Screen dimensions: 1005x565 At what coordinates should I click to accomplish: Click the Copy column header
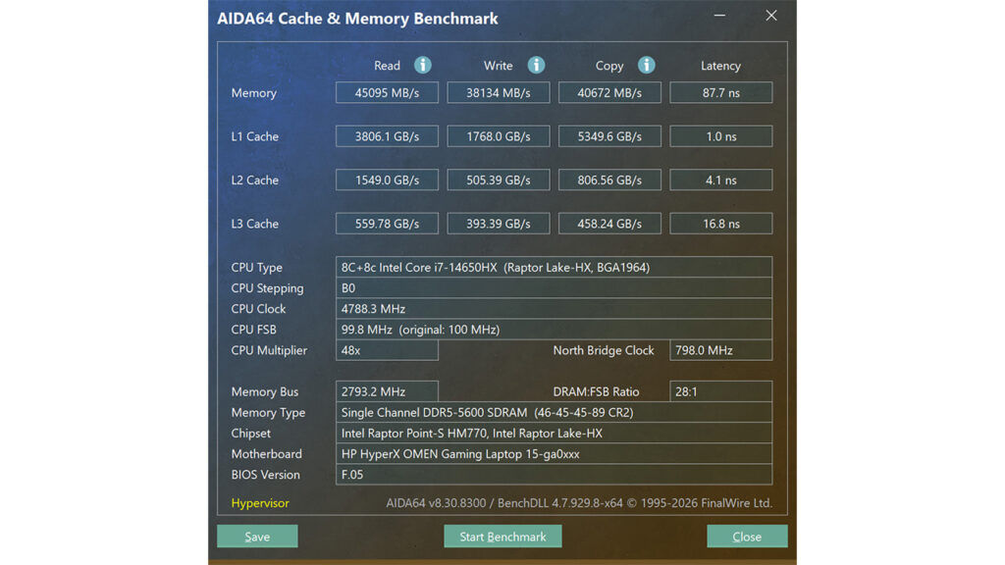pos(608,66)
